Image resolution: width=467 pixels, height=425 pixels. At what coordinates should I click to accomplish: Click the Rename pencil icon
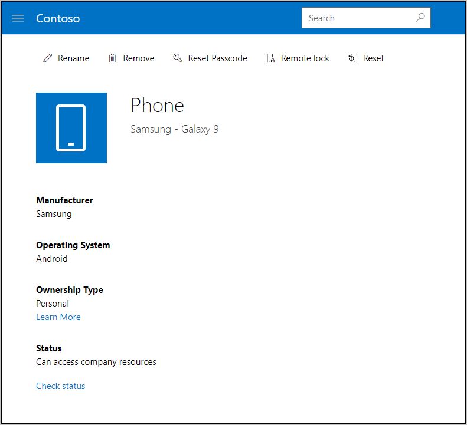point(48,58)
